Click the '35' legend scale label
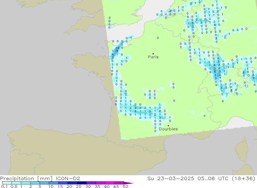Screen dimensions: 257x188 click(97, 186)
